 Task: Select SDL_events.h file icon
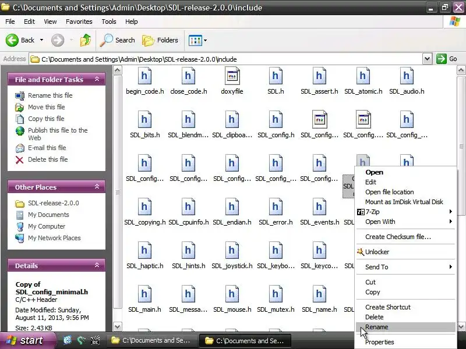[319, 207]
